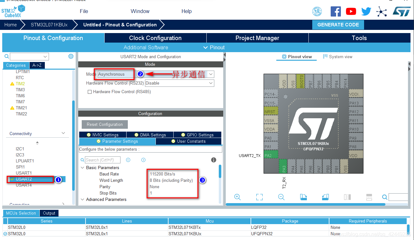Viewport: 414px width, 240px height.
Task: Collapse the Basic Parameters group
Action: [83, 168]
